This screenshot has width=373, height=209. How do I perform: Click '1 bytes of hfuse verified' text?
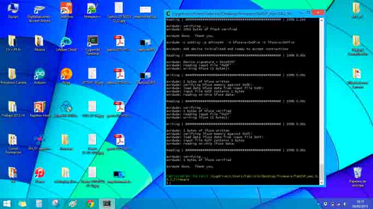pos(207,111)
